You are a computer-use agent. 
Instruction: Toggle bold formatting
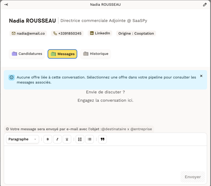tap(48, 139)
